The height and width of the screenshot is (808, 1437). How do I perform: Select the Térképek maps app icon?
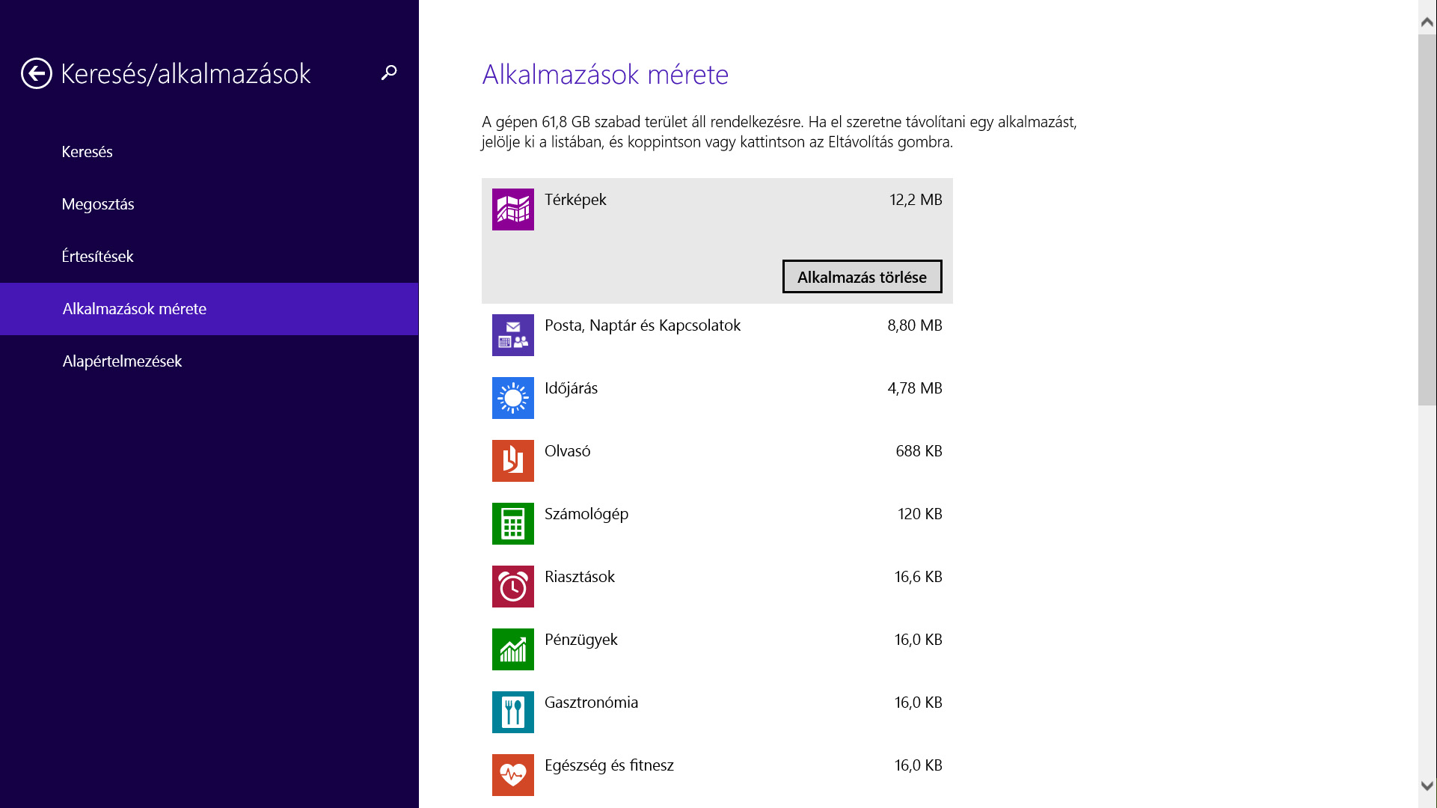click(512, 209)
